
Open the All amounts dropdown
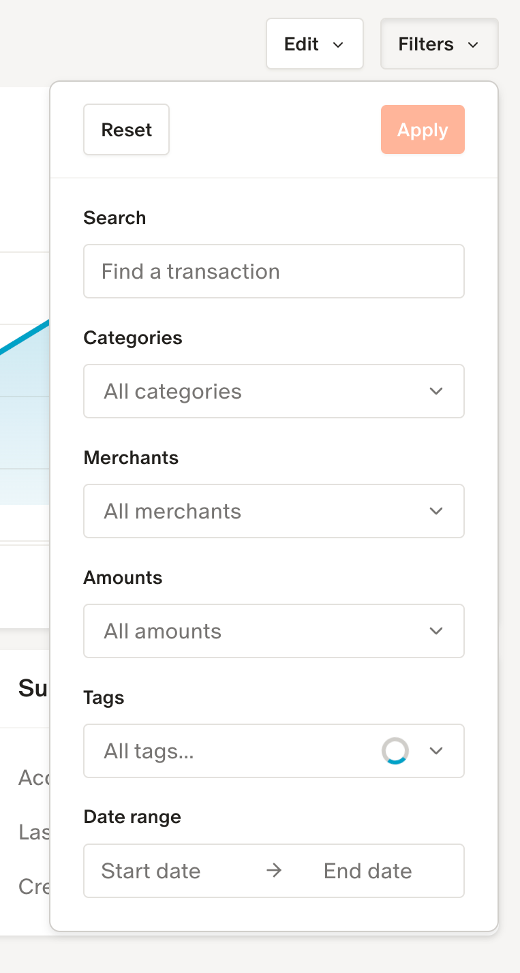tap(259, 631)
